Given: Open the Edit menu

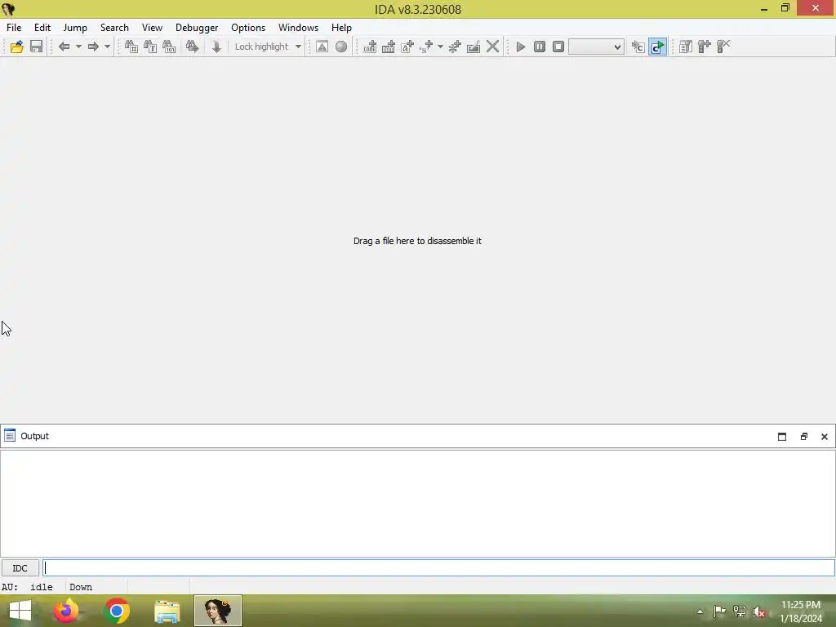Looking at the screenshot, I should 42,27.
